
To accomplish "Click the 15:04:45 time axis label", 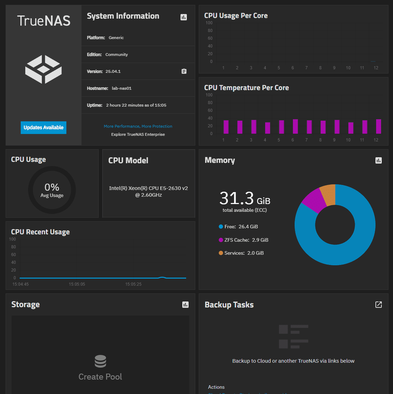I will [21, 284].
